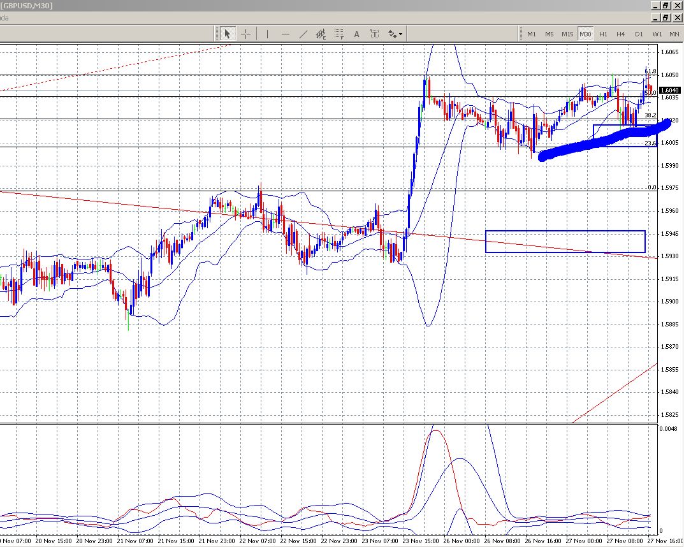
Task: Select the Text Label tool
Action: pyautogui.click(x=374, y=34)
